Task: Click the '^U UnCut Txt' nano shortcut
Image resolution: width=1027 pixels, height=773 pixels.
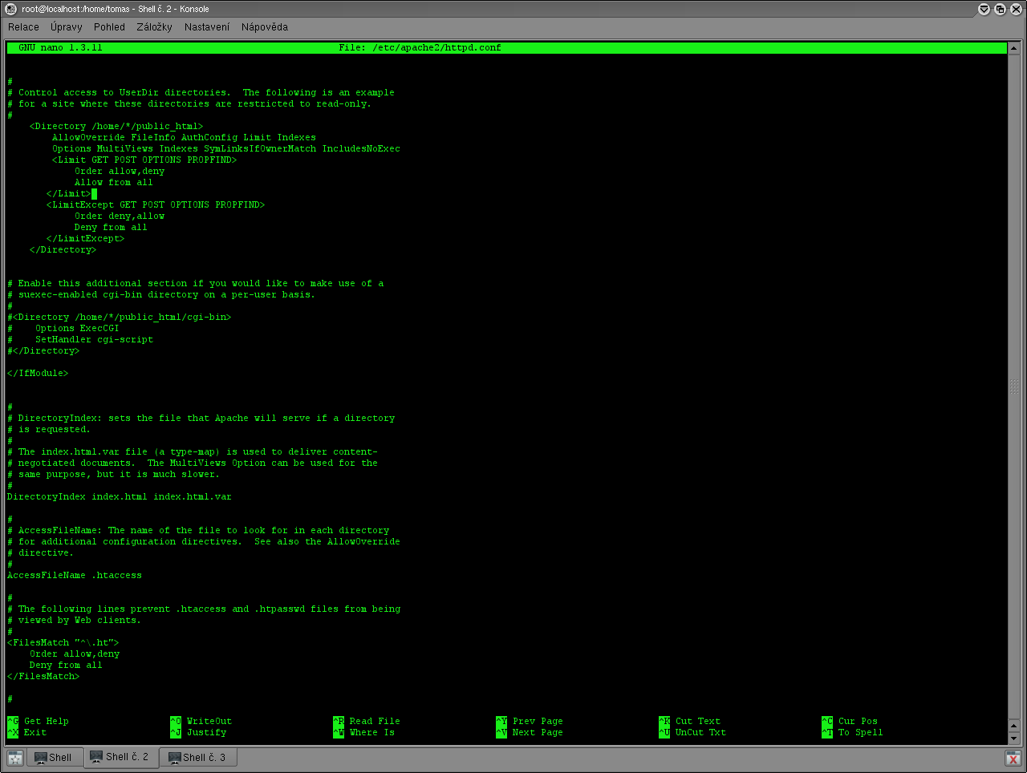Action: (x=692, y=733)
